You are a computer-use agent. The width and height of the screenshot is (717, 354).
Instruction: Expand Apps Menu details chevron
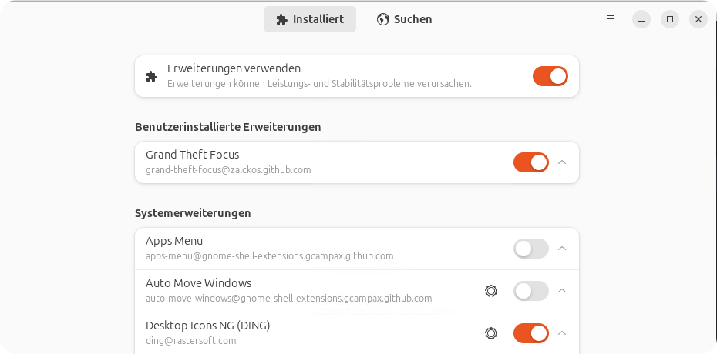[x=563, y=249]
